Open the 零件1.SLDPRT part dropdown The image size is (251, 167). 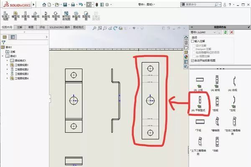coord(203,32)
